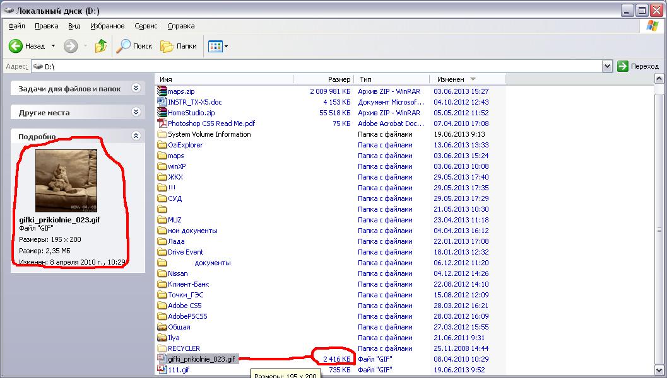Open Search (Поиск) magnifier icon
The width and height of the screenshot is (667, 378).
(124, 46)
